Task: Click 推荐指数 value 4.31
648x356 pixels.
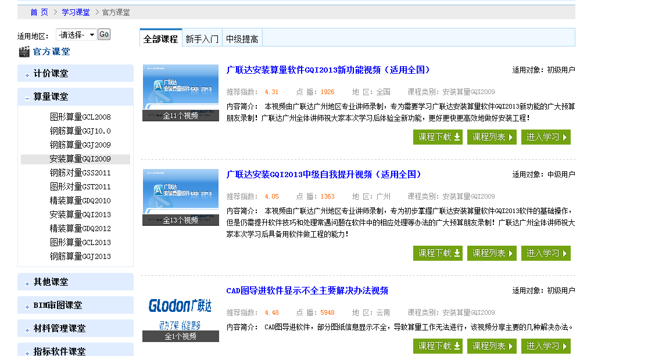Action: point(271,92)
